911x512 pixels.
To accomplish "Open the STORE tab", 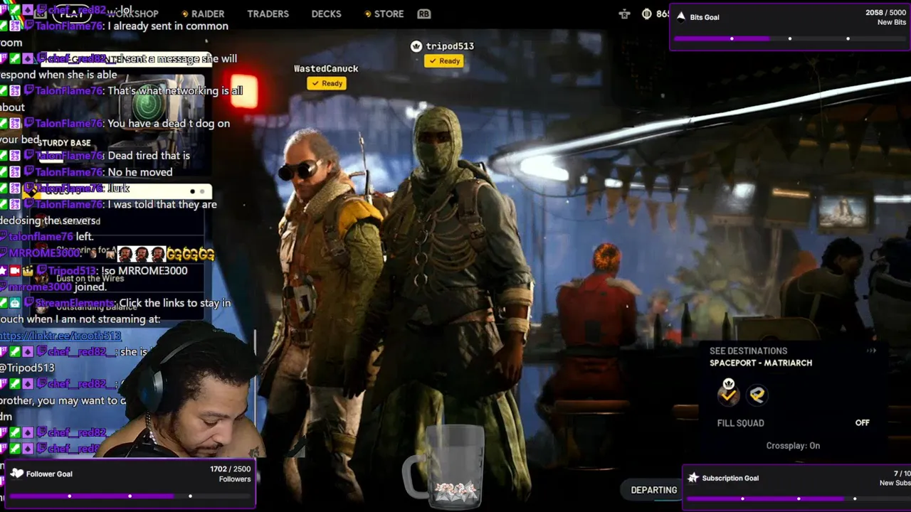I will 389,14.
